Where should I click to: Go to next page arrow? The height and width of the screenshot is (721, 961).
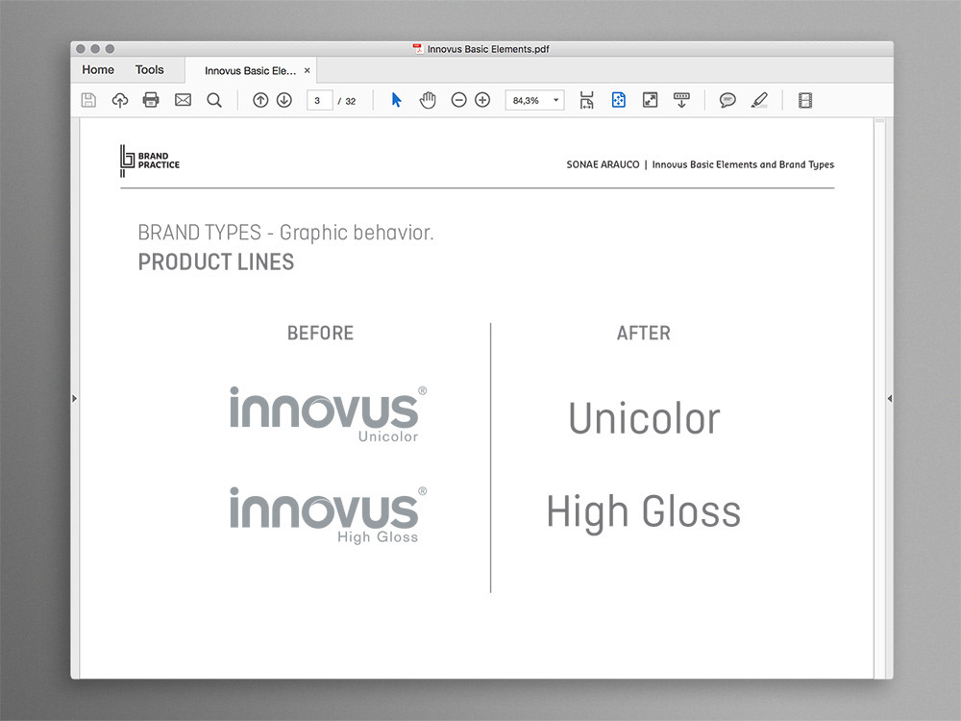(283, 100)
